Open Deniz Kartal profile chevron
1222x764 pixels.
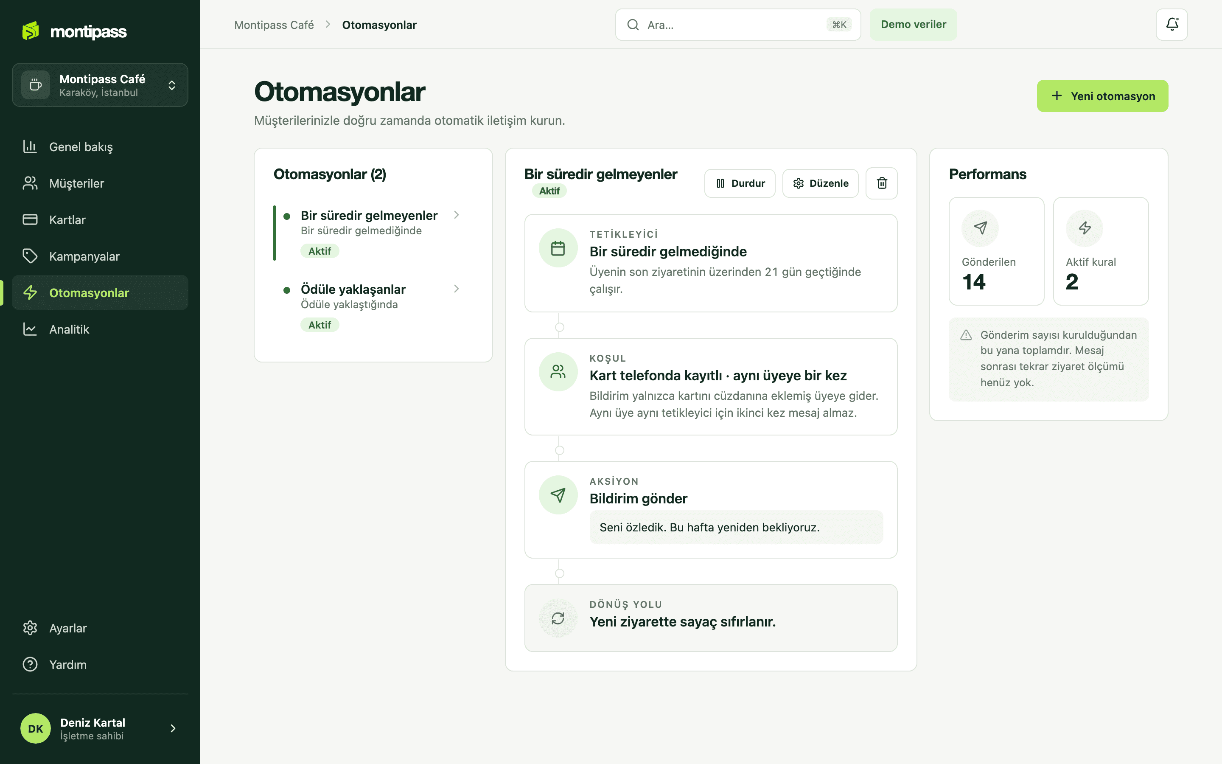(x=173, y=728)
